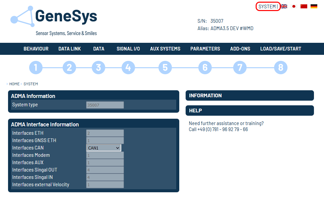This screenshot has width=324, height=215.
Task: Open the PARAMETERS menu
Action: pos(205,49)
